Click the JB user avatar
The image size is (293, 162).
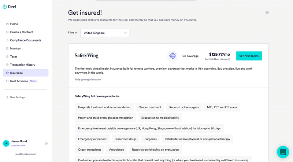click(6, 143)
